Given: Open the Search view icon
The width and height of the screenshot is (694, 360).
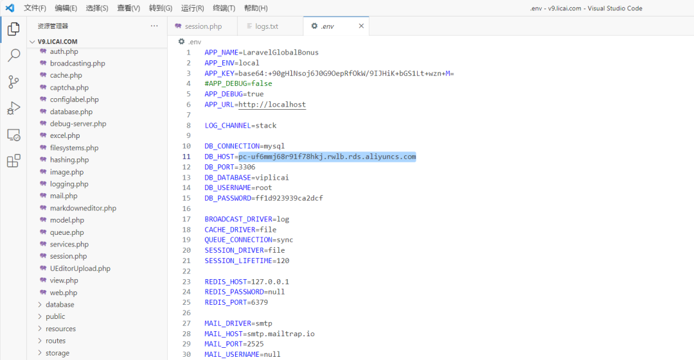Looking at the screenshot, I should pyautogui.click(x=13, y=55).
